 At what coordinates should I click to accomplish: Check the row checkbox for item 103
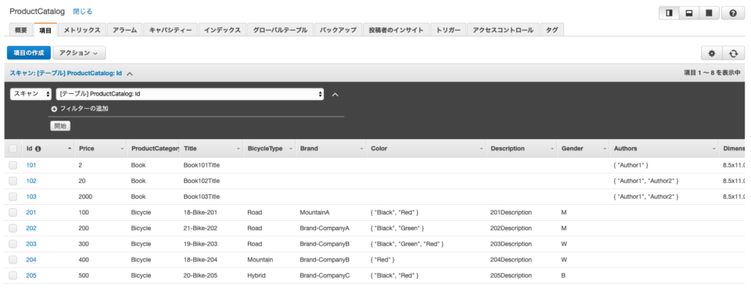[13, 197]
